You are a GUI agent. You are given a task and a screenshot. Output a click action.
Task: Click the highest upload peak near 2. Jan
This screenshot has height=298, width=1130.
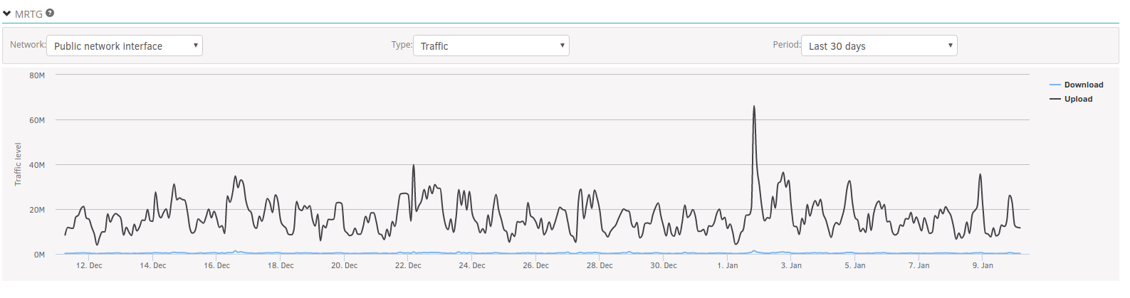(754, 107)
